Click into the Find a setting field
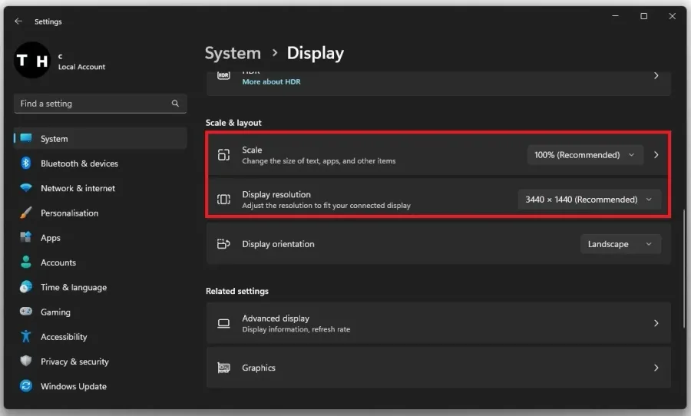Viewport: 691px width, 416px height. coord(101,104)
